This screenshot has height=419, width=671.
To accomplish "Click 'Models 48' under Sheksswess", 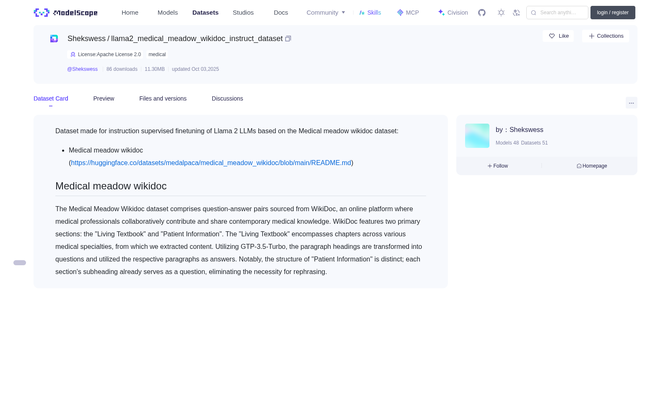I will click(x=507, y=143).
